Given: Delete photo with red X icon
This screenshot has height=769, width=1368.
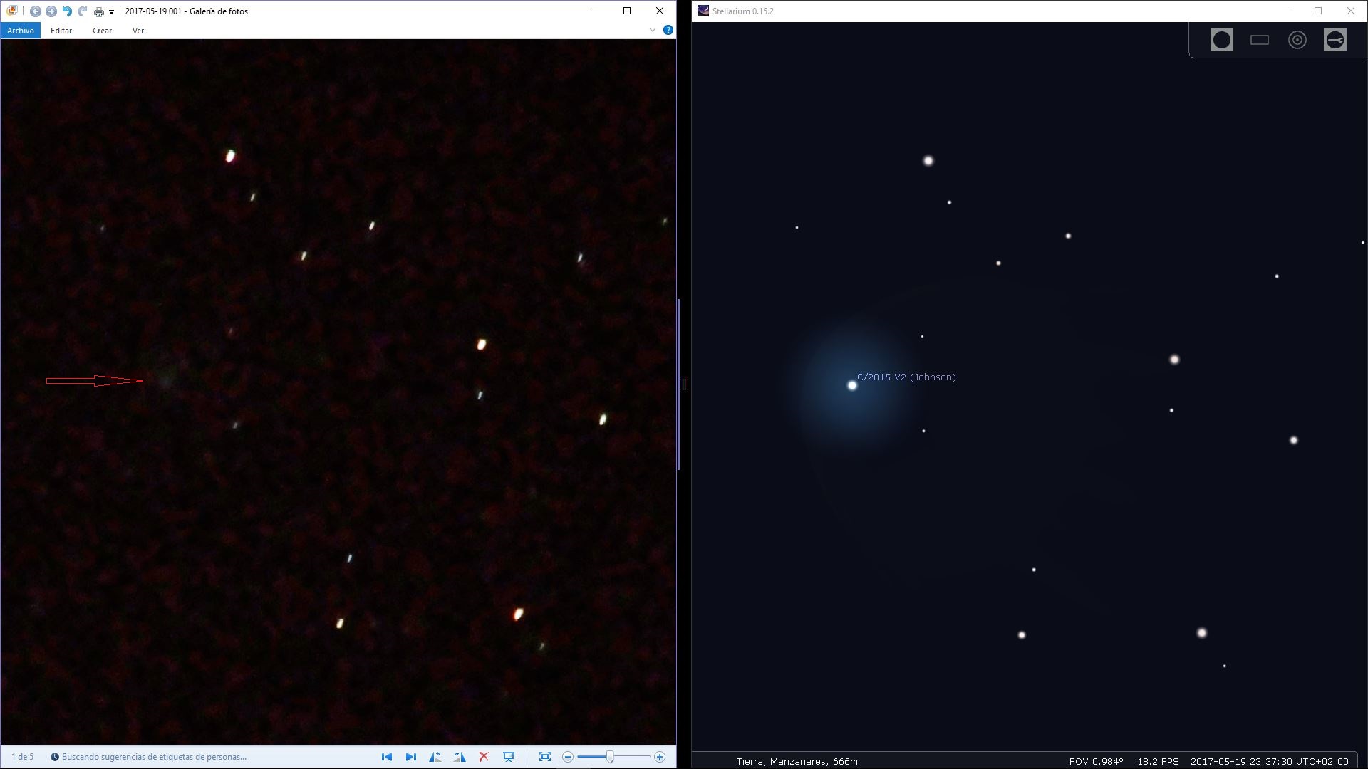Looking at the screenshot, I should pos(484,757).
